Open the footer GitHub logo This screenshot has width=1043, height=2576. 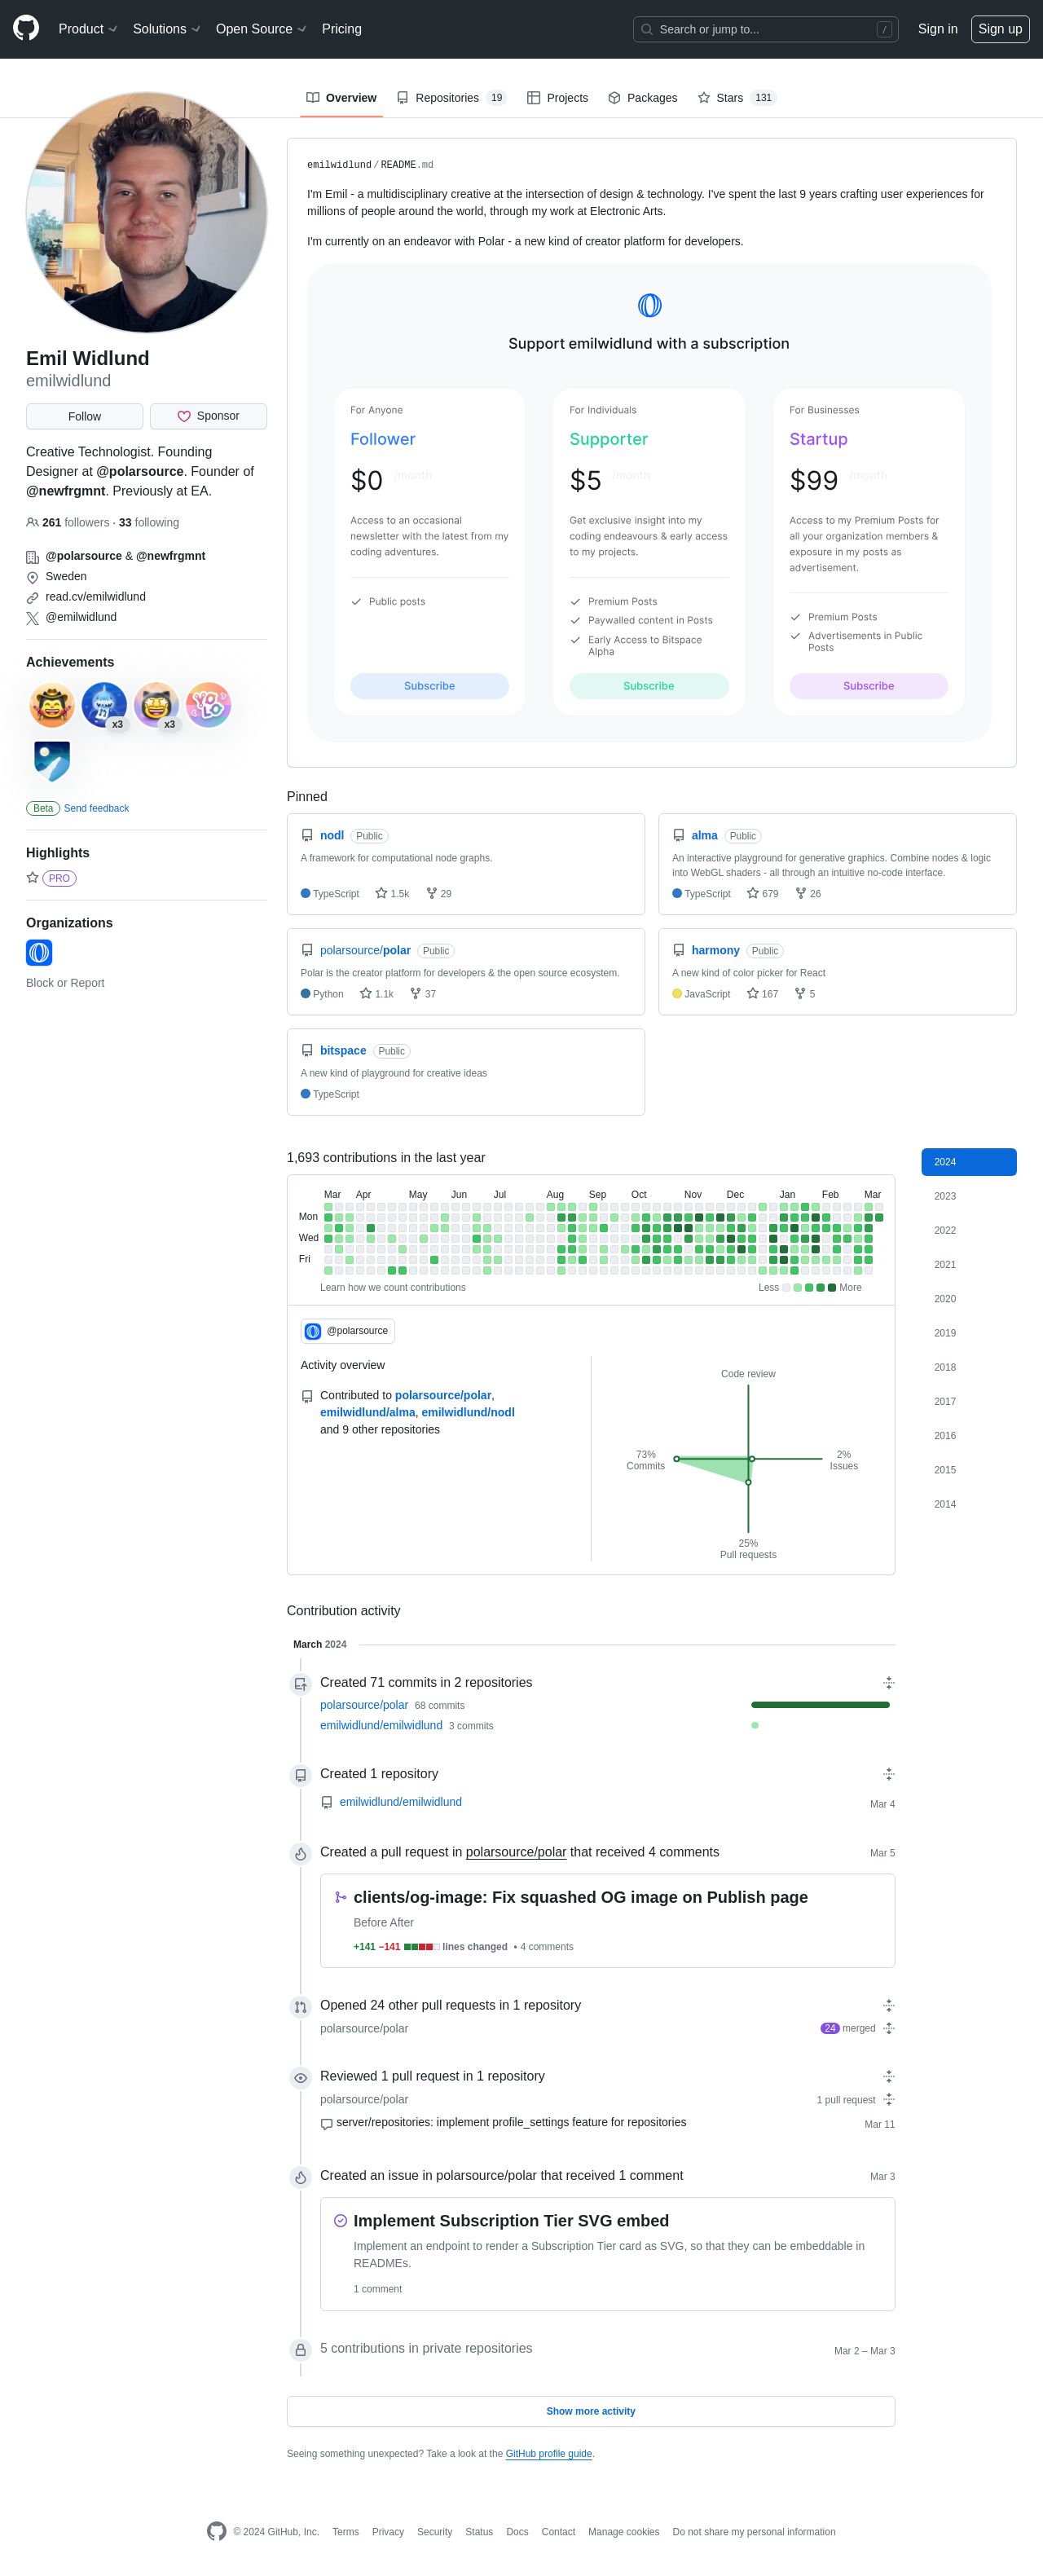(217, 2531)
